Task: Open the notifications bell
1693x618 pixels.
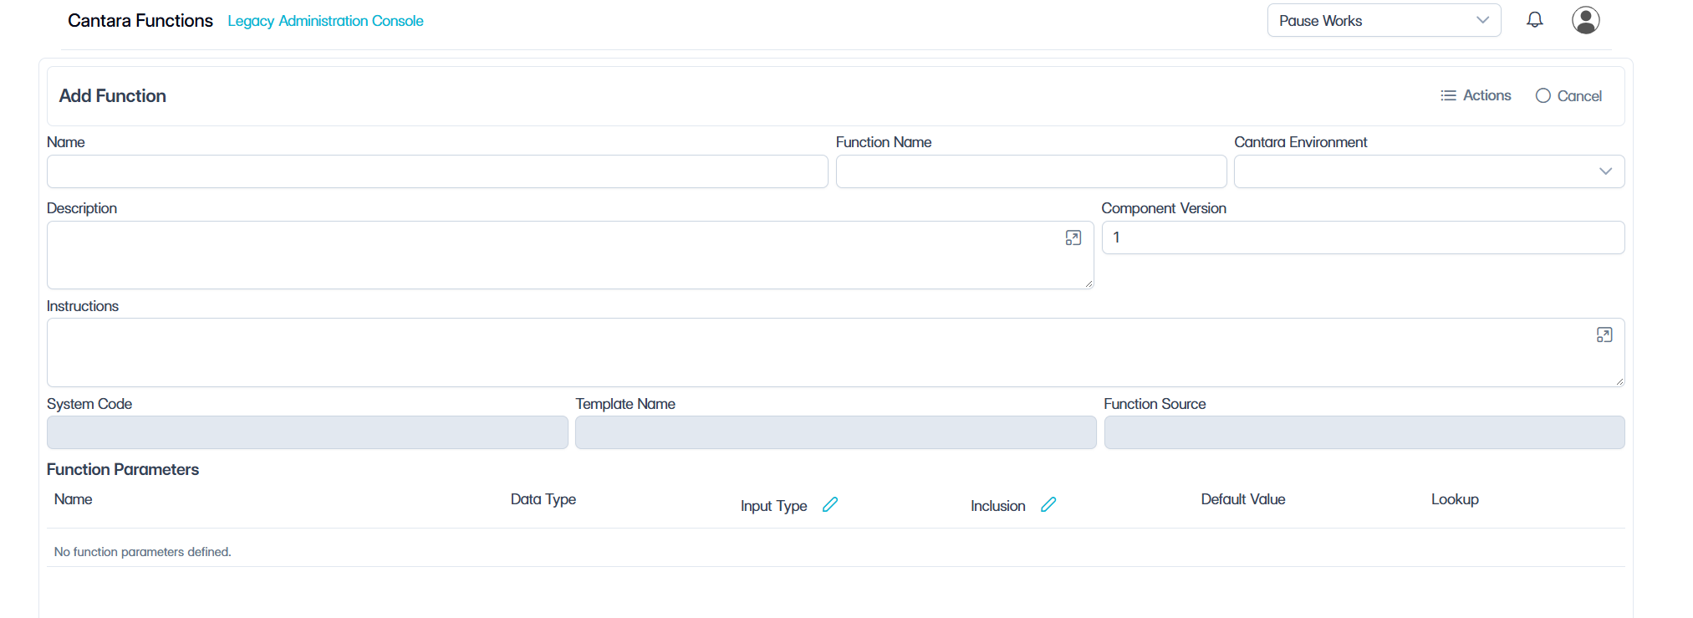Action: tap(1534, 19)
